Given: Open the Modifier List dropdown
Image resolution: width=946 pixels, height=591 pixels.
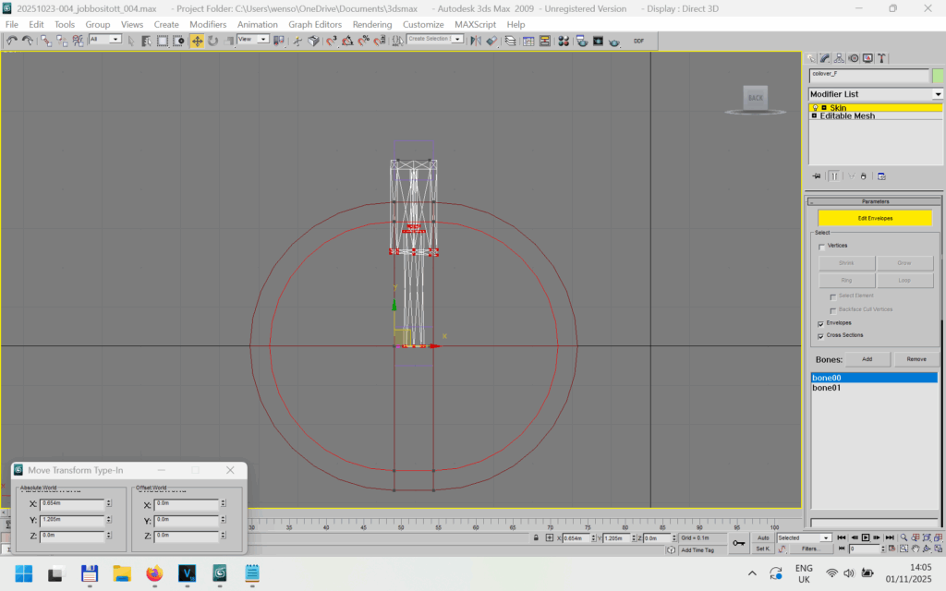Looking at the screenshot, I should 938,94.
